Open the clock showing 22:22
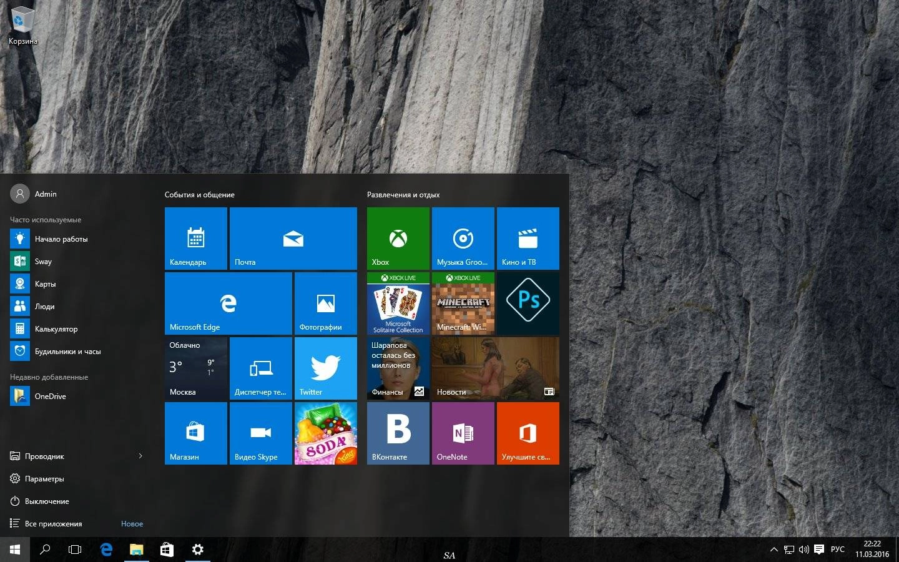 tap(872, 550)
